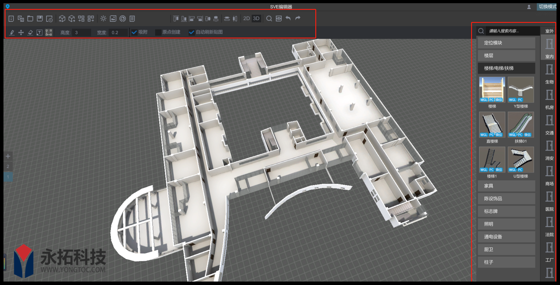
Task: Select the move tool icon
Action: pos(21,32)
